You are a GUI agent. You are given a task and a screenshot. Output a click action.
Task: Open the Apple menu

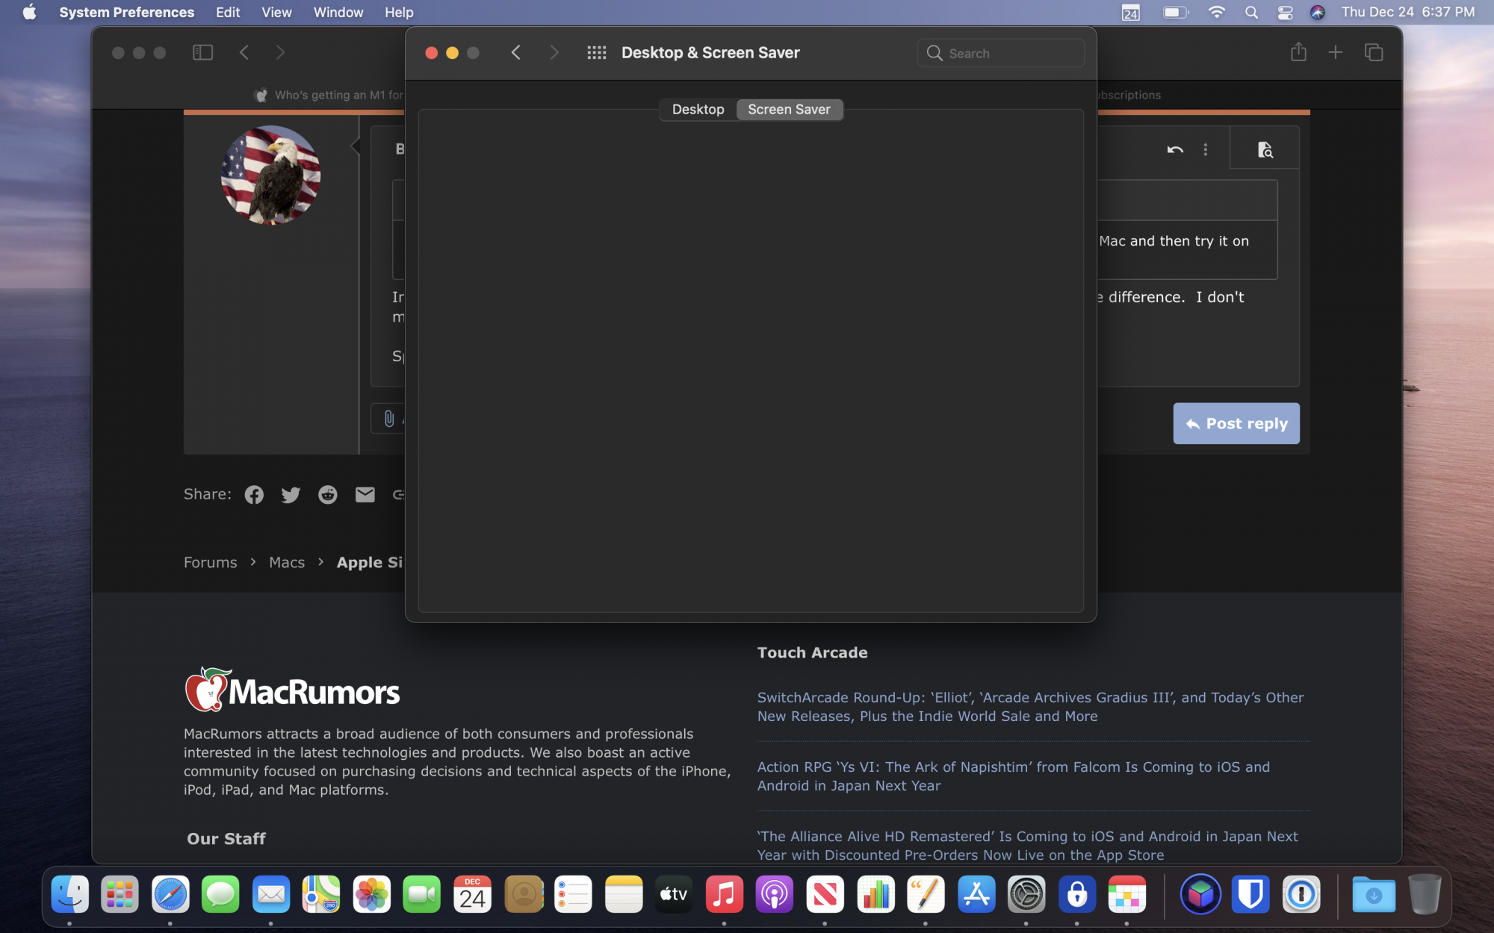click(x=29, y=12)
